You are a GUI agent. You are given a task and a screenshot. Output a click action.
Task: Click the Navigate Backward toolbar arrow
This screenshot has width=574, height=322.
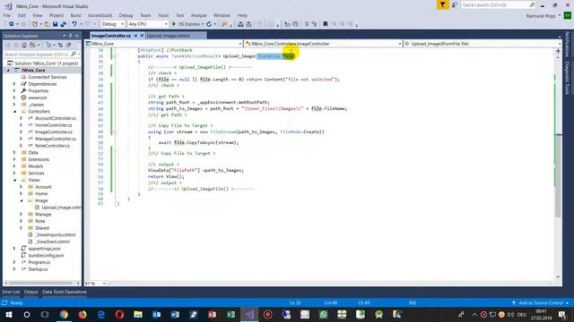pos(12,24)
